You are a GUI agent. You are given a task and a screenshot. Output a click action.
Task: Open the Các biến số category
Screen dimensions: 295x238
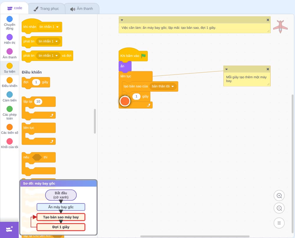[9, 129]
